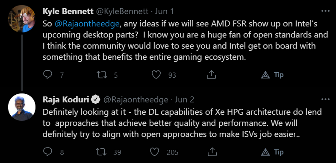The height and width of the screenshot is (163, 336).
Task: Open the @KyleBennett handle
Action: pos(122,12)
